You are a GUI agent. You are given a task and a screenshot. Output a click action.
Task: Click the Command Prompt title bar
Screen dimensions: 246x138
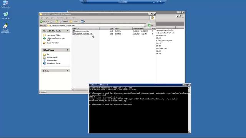[x=136, y=85]
